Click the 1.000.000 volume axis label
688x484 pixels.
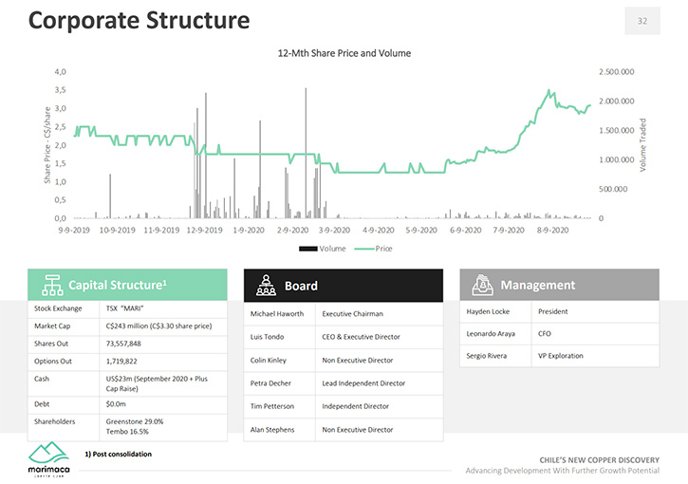pos(617,159)
